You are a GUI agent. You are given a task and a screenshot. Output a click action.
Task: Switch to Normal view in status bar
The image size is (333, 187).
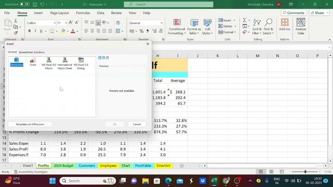261,172
